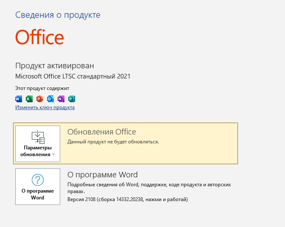
Task: Click the Office logo text
Action: coord(39,37)
